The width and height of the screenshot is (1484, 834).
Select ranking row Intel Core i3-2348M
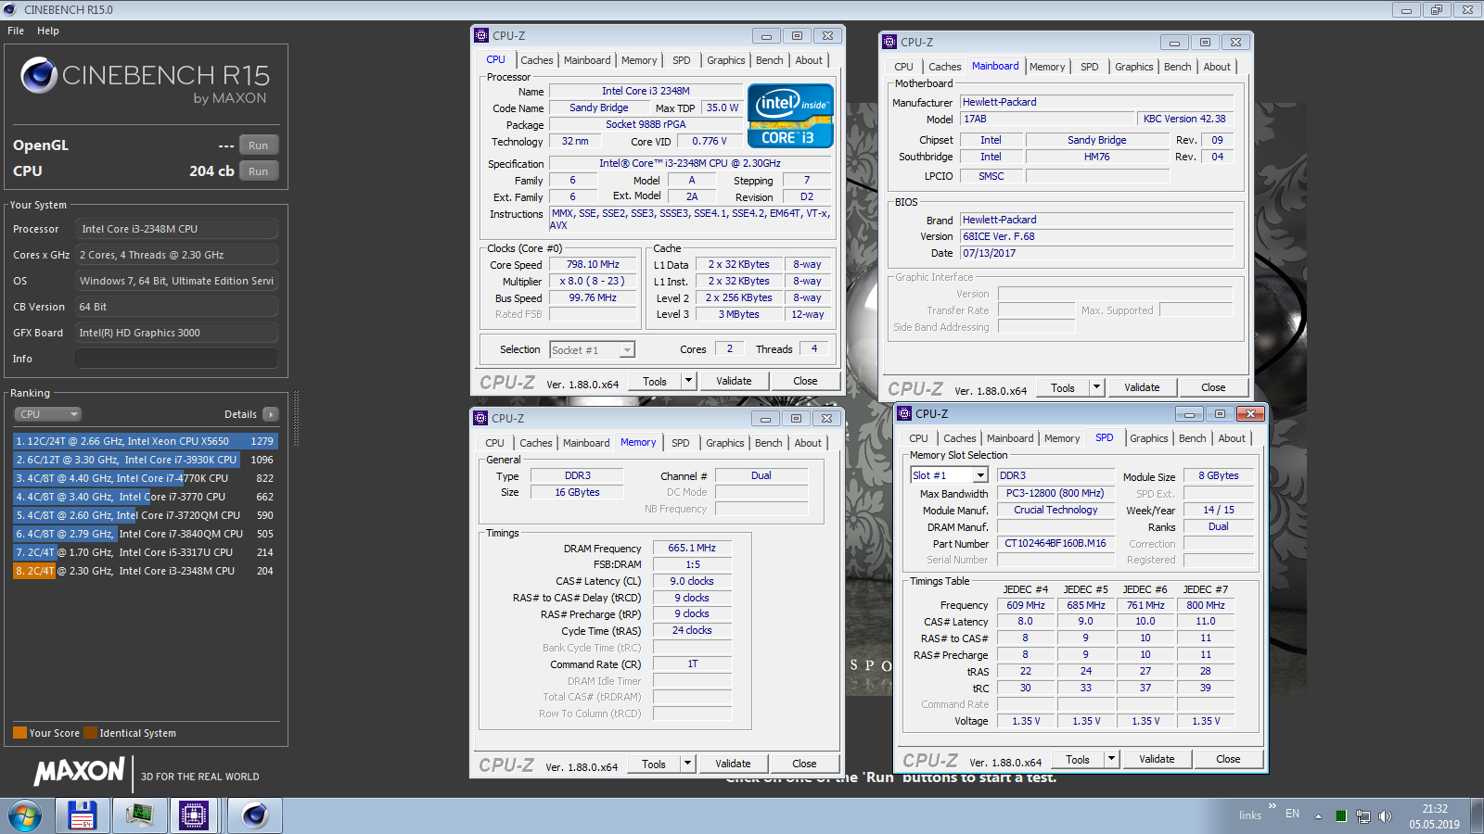tap(145, 571)
